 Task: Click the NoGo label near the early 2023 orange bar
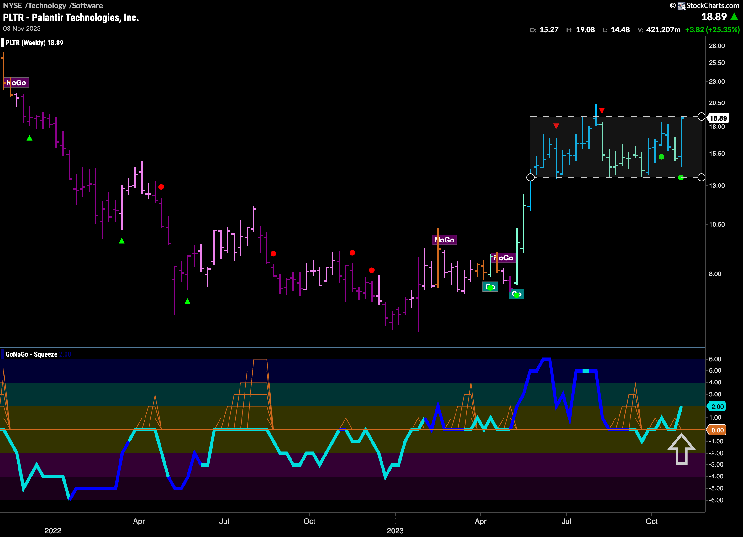[x=444, y=240]
